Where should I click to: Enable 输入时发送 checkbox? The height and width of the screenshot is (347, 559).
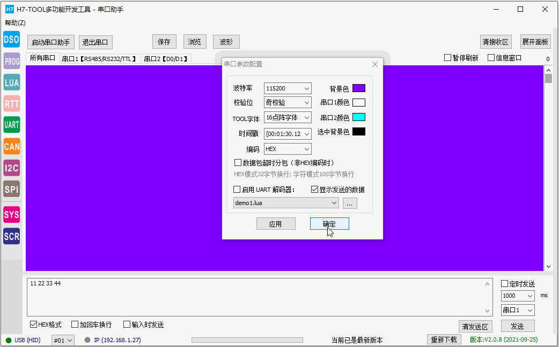pos(127,324)
